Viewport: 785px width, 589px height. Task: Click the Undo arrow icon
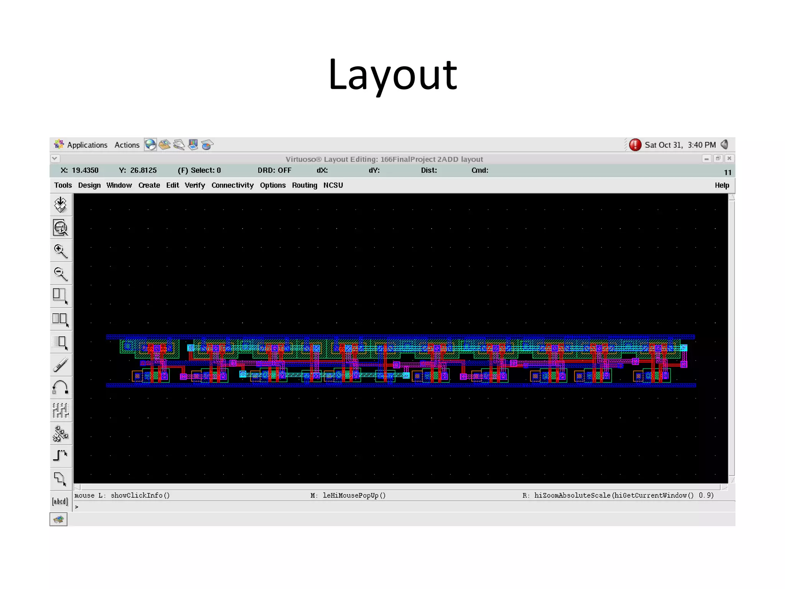pos(61,387)
